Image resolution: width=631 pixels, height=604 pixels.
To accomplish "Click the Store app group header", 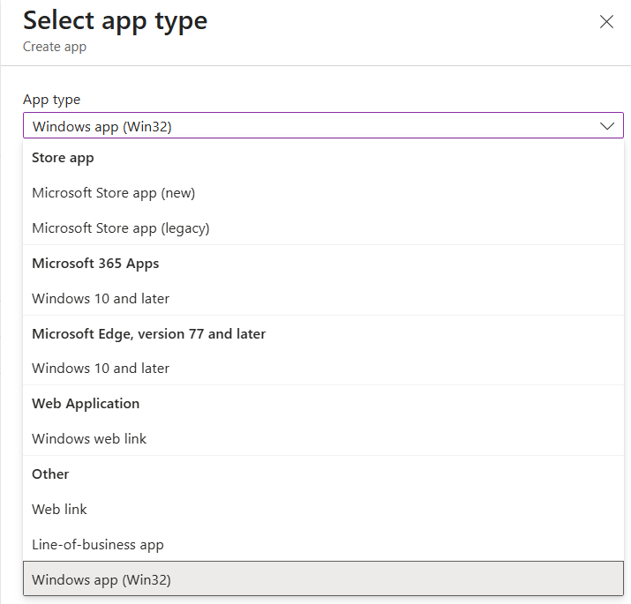I will tap(63, 158).
